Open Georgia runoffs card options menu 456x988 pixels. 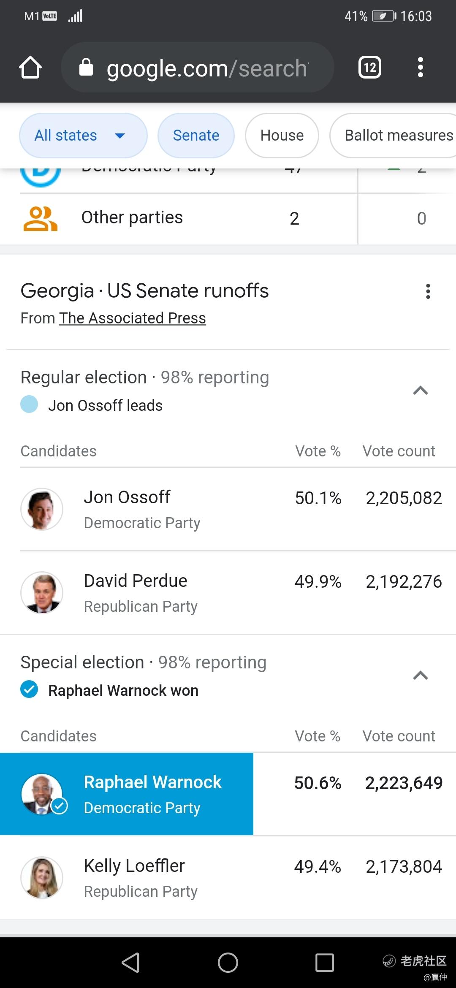(x=428, y=291)
